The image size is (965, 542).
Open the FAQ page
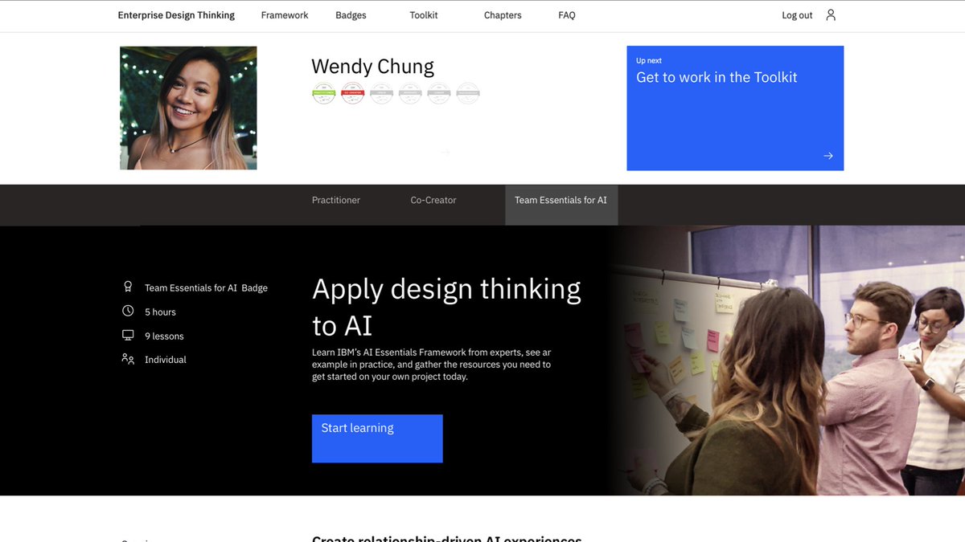tap(567, 15)
